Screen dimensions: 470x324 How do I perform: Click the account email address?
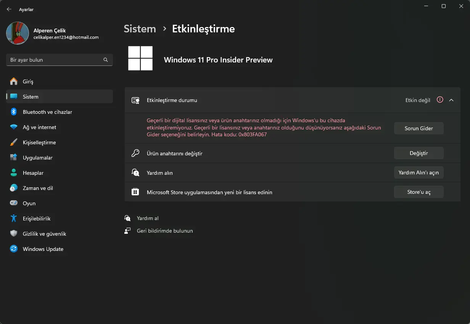66,37
